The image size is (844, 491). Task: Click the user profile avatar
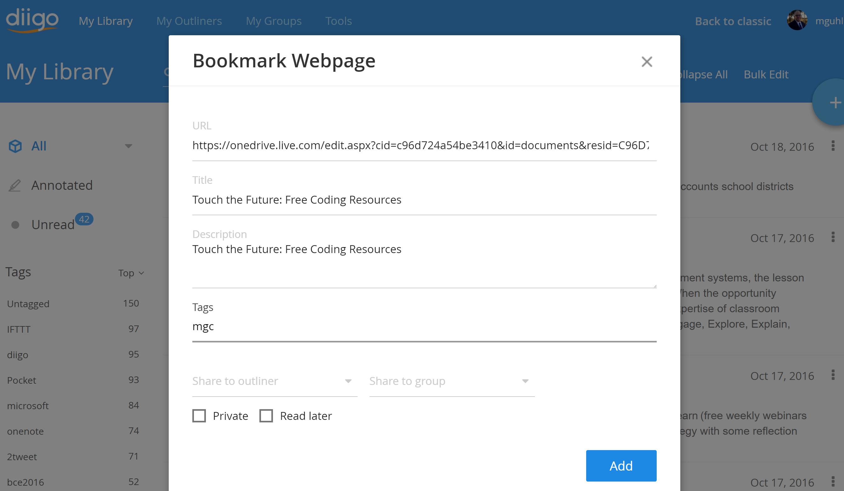(x=797, y=20)
